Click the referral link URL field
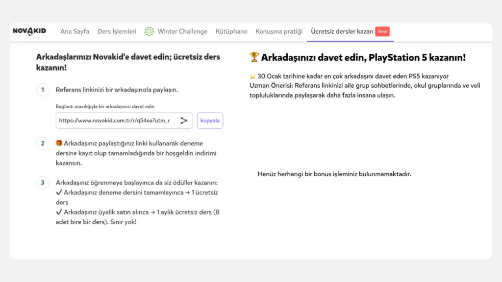Screen dimensions: 502x282 click(115, 120)
